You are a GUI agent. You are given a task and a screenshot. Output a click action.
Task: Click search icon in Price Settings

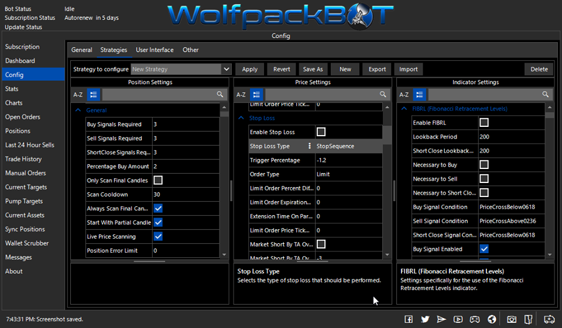tap(383, 94)
